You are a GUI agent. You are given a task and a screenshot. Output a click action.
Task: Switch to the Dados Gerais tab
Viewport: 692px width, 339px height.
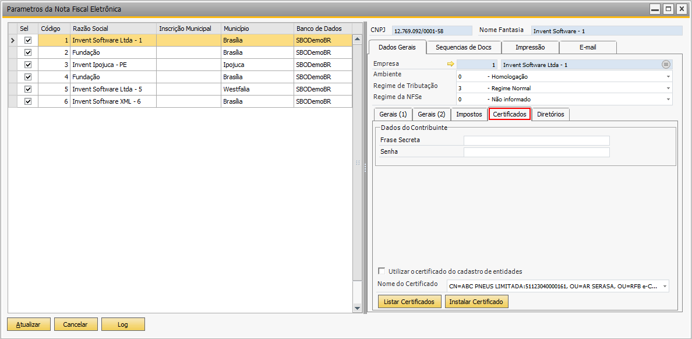[396, 47]
